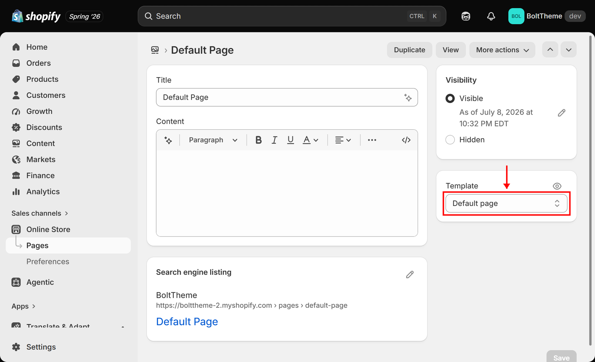Click the BOL store avatar
Viewport: 595px width, 362px height.
(x=516, y=16)
